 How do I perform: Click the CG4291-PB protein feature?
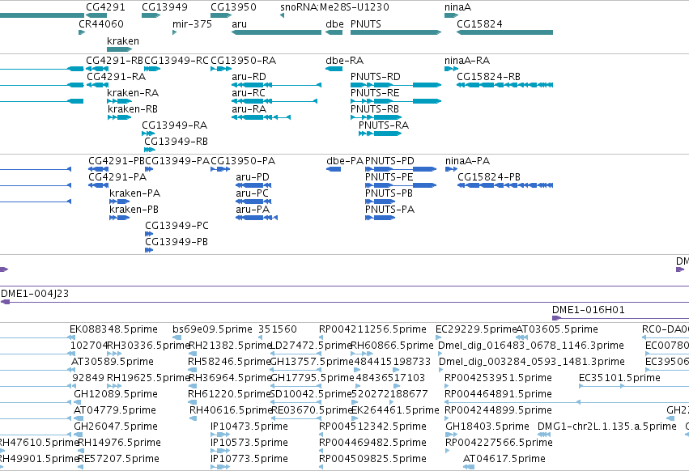click(x=99, y=169)
